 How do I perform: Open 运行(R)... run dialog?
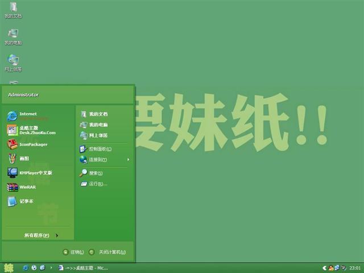tap(93, 184)
